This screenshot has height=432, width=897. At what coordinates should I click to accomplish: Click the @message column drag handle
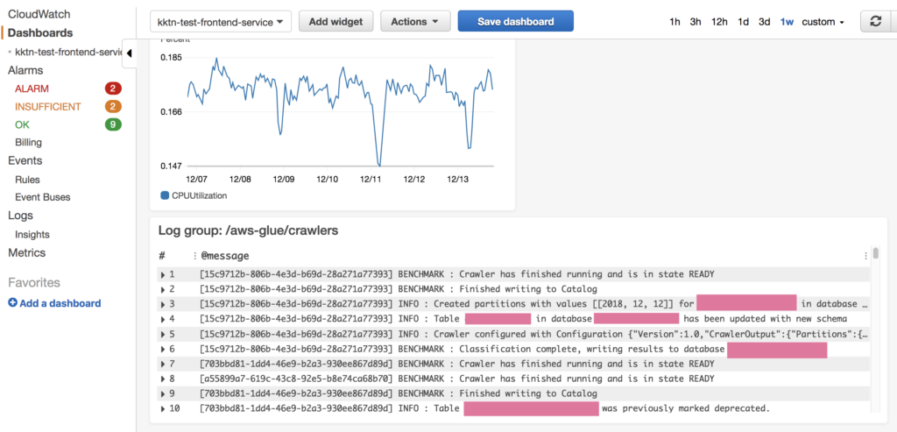pyautogui.click(x=195, y=256)
